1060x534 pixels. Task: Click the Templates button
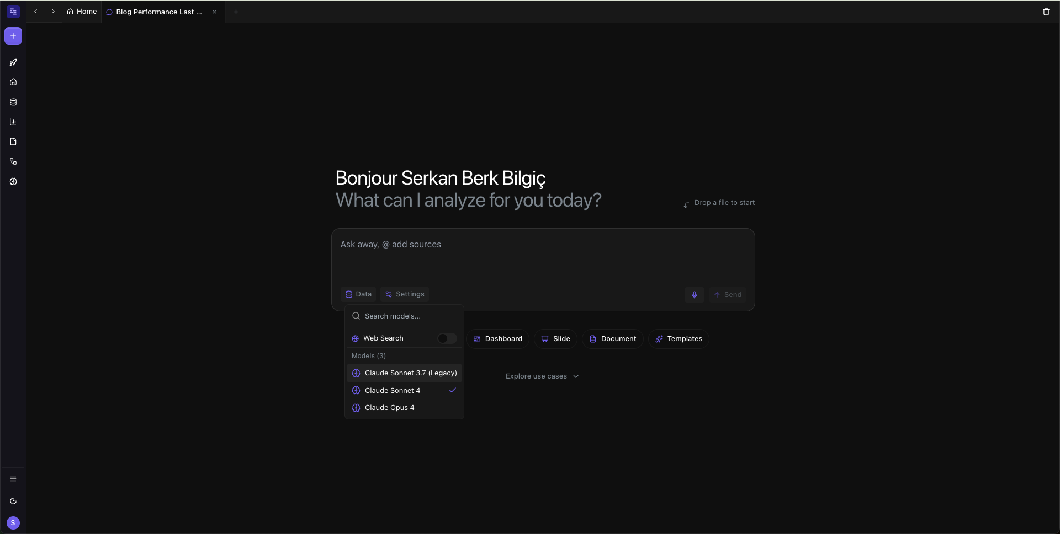(679, 339)
